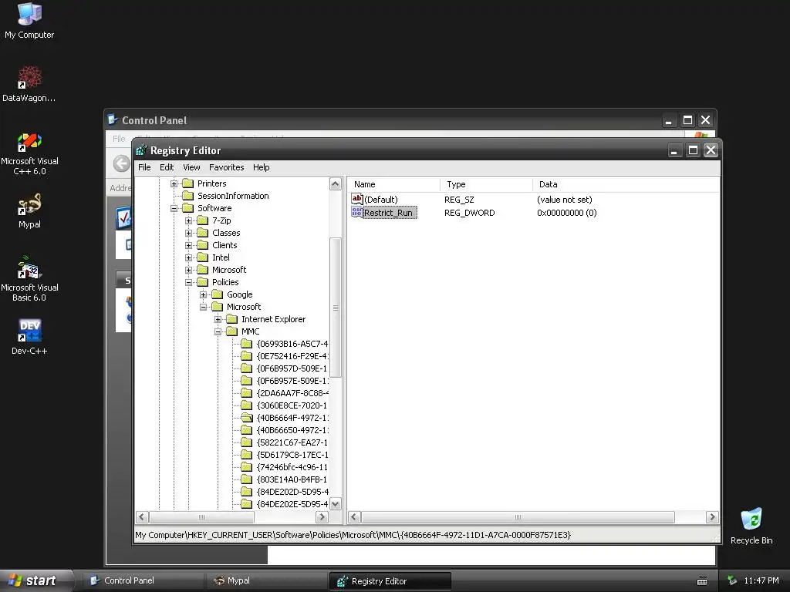This screenshot has width=790, height=592.
Task: Click the values pane horizontal scrollbar thumb
Action: click(518, 517)
